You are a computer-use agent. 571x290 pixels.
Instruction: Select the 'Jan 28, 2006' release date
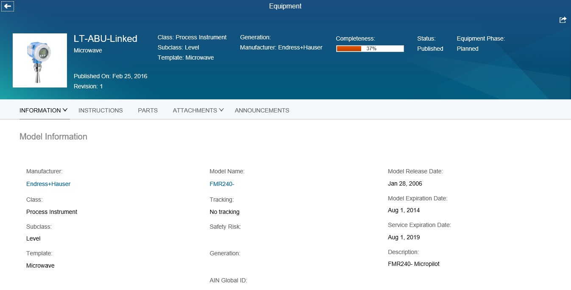click(x=405, y=183)
